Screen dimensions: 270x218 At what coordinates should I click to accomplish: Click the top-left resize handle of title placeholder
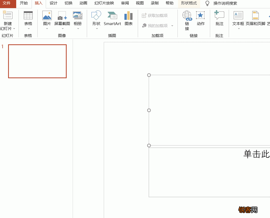pyautogui.click(x=149, y=75)
